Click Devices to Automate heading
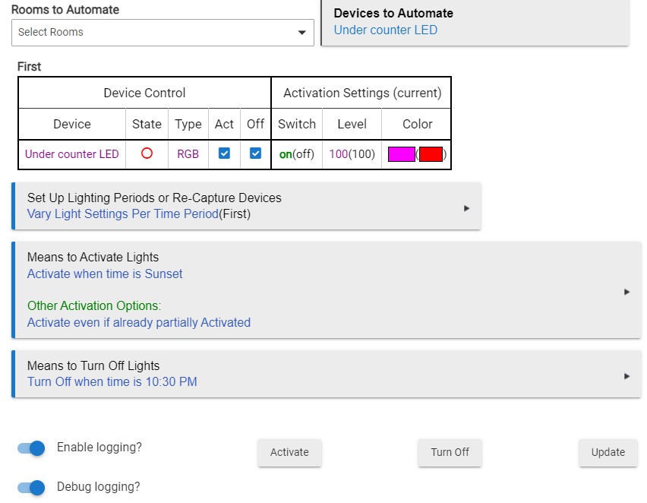This screenshot has width=647, height=503. click(393, 13)
